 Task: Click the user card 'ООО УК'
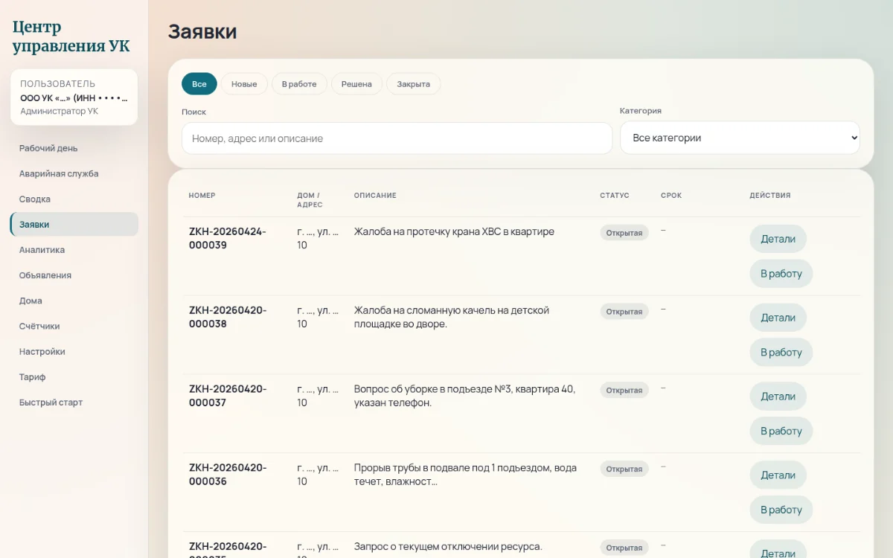click(x=74, y=97)
